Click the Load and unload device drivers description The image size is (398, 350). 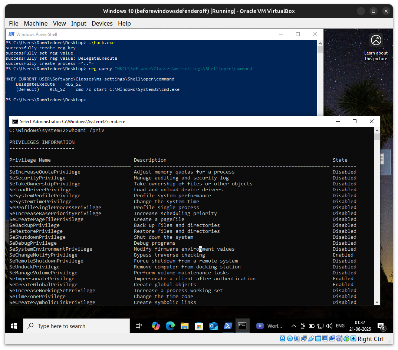pos(178,190)
